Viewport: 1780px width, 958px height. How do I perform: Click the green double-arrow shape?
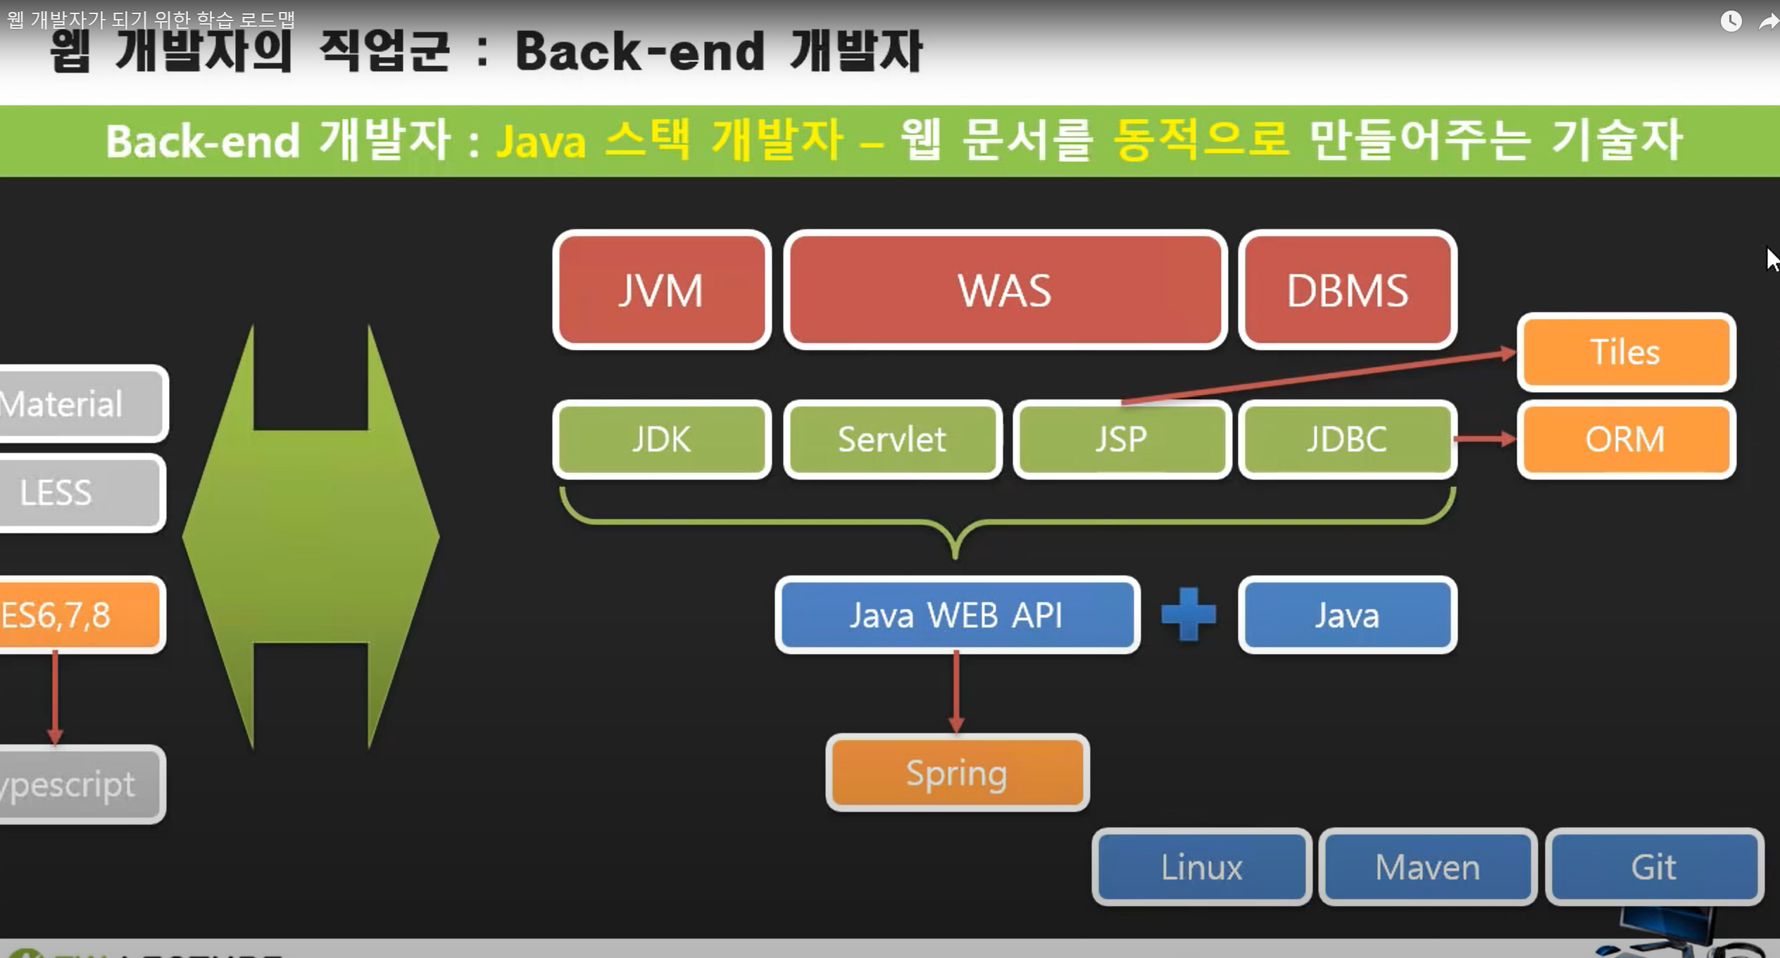[x=311, y=536]
